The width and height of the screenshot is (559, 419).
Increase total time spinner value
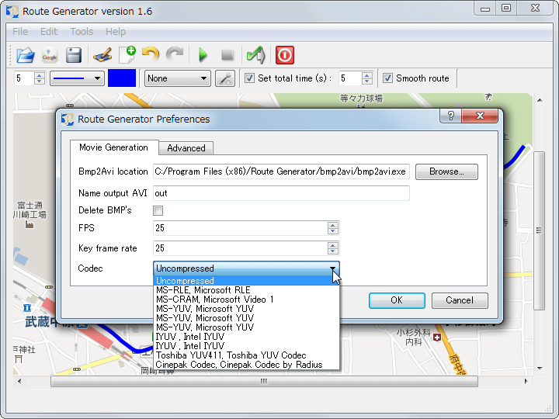(x=366, y=74)
